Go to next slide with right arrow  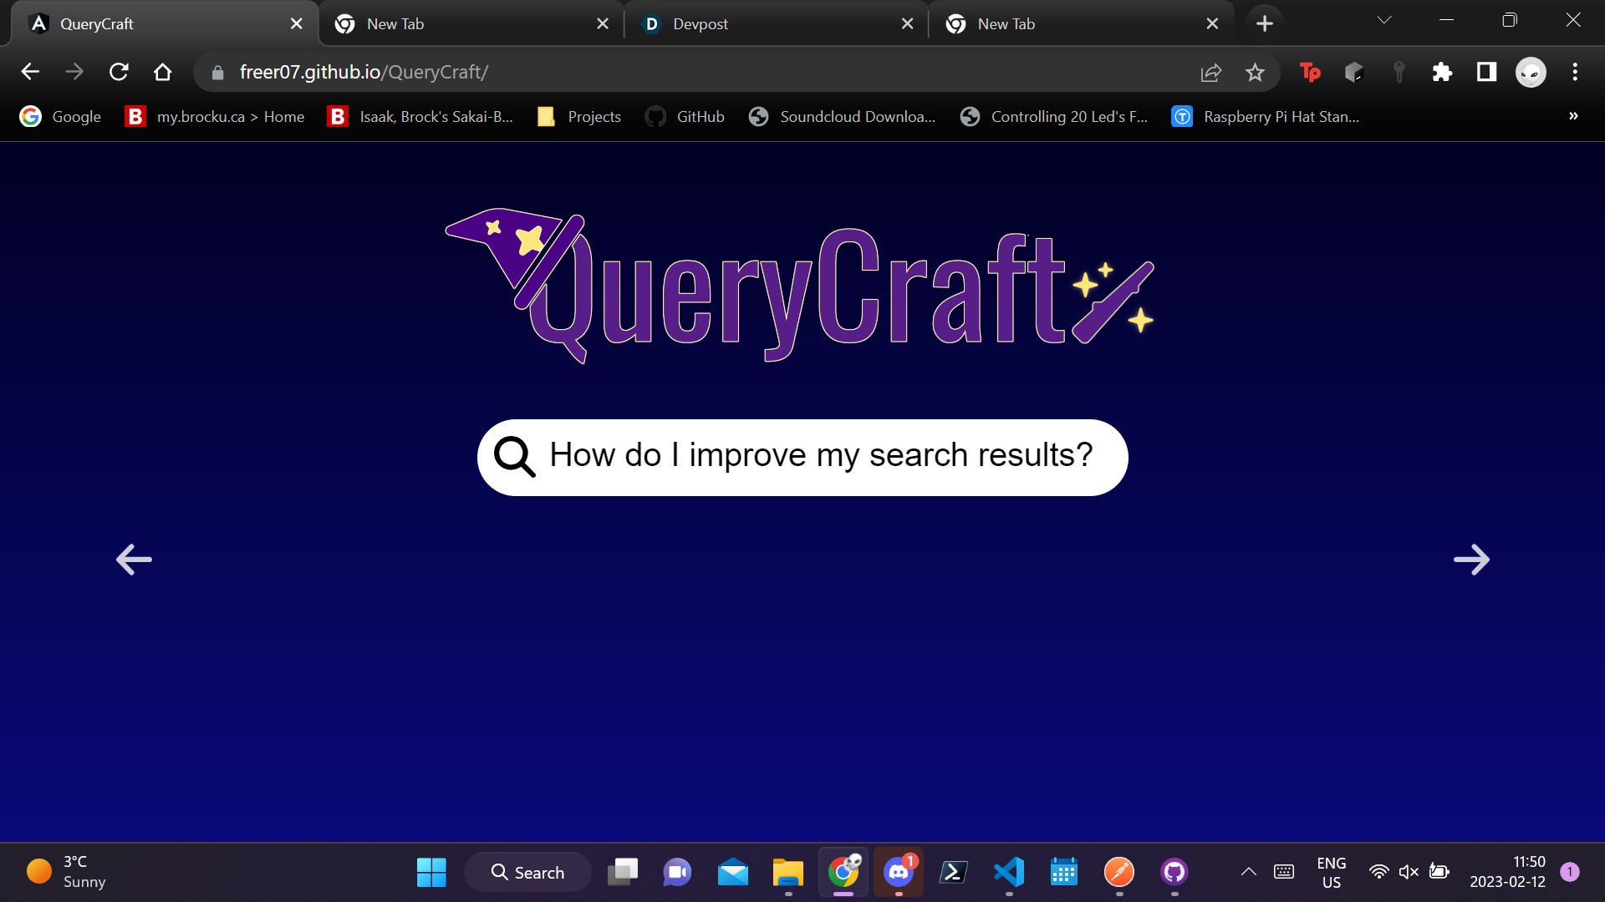[1471, 560]
